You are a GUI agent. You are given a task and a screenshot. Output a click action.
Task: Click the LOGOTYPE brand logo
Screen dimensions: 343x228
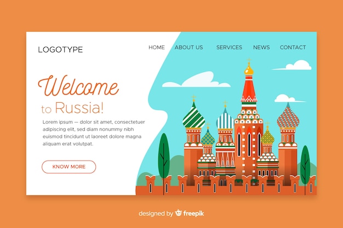pyautogui.click(x=60, y=50)
